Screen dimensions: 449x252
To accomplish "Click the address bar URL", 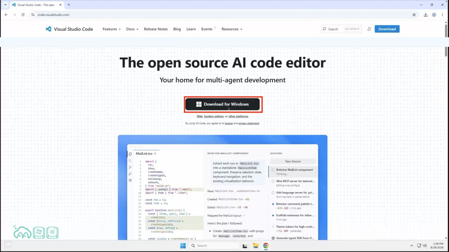I will [53, 15].
